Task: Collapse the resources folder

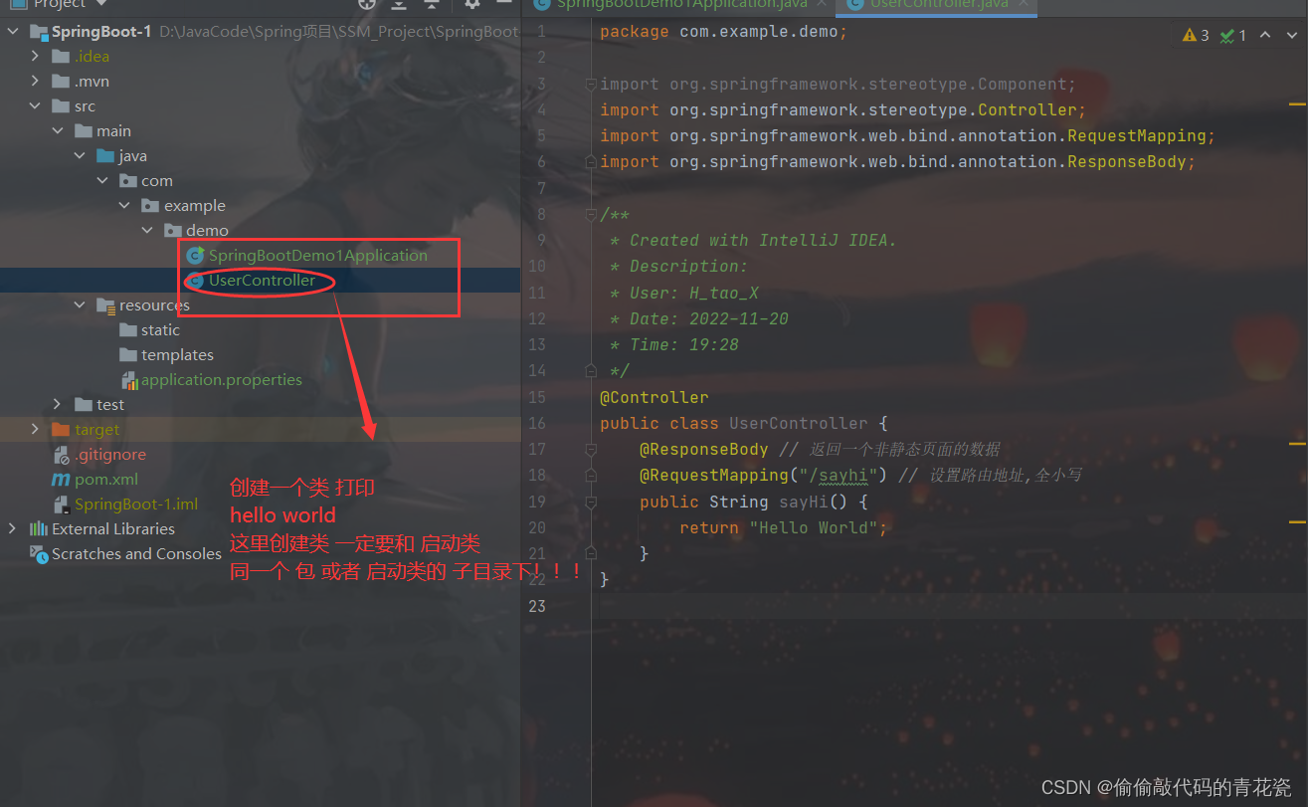Action: click(80, 305)
